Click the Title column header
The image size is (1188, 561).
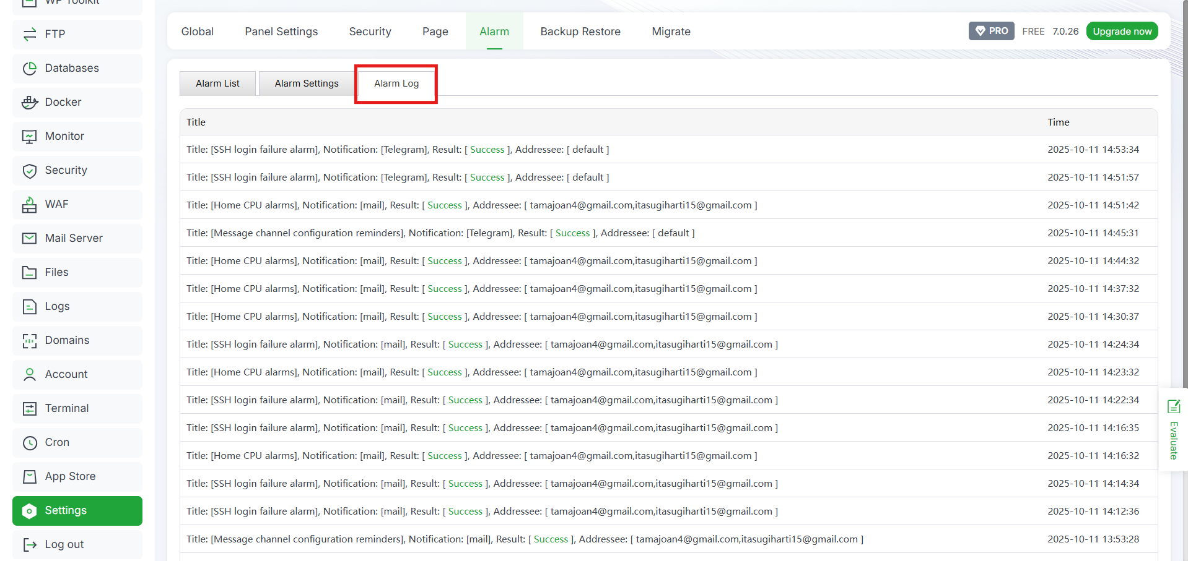click(196, 122)
